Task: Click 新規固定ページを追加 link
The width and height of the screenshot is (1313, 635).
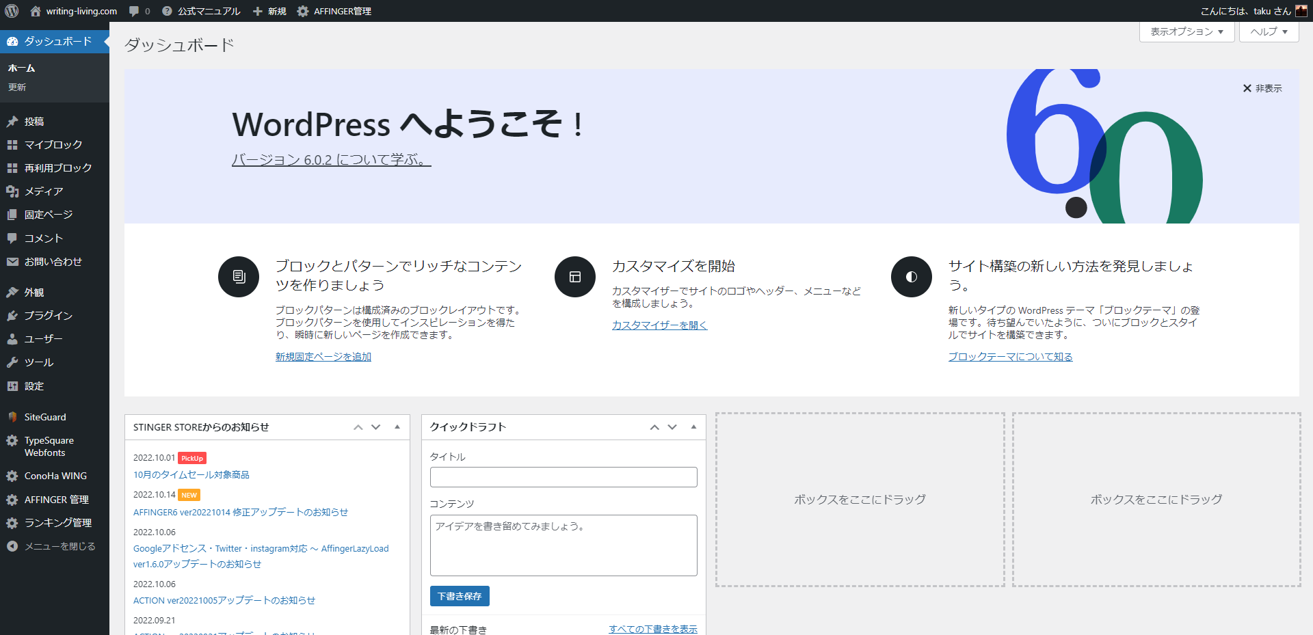Action: [x=323, y=357]
